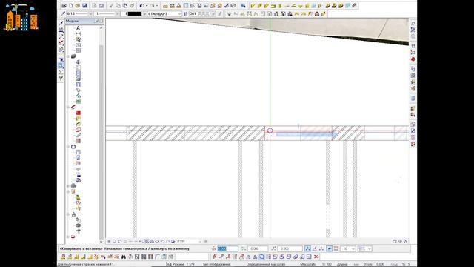Open the scale dropdown in viewport bottom bar
This screenshot has height=267, width=474.
200,241
